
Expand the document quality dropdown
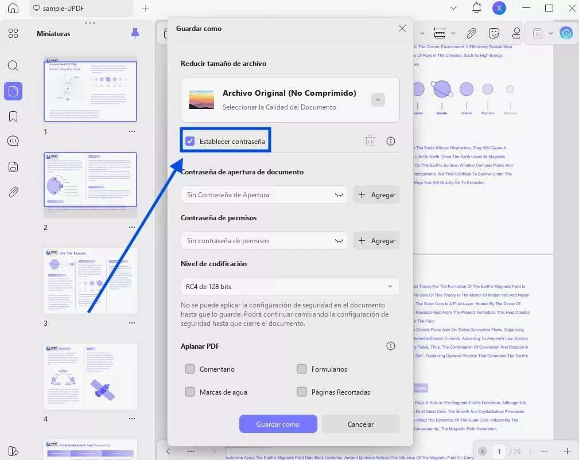click(378, 100)
